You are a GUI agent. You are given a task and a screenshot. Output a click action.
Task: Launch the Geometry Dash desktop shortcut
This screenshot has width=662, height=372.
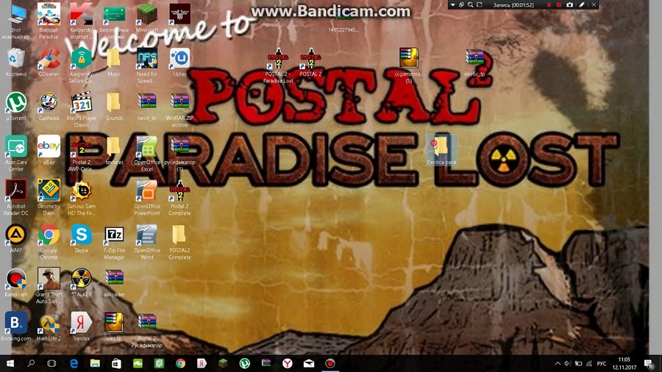tap(49, 191)
